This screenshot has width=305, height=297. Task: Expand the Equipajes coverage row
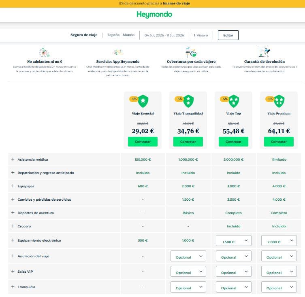coord(13,186)
